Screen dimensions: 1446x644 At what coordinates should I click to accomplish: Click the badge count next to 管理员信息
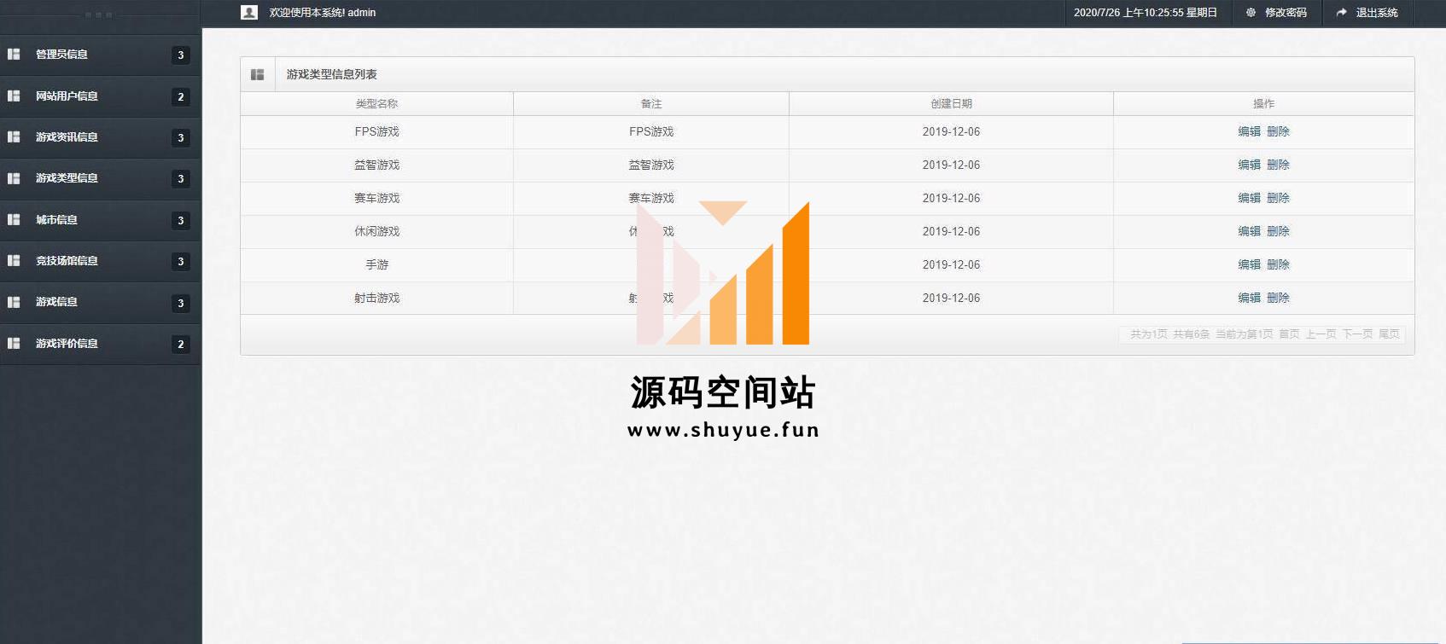(180, 55)
